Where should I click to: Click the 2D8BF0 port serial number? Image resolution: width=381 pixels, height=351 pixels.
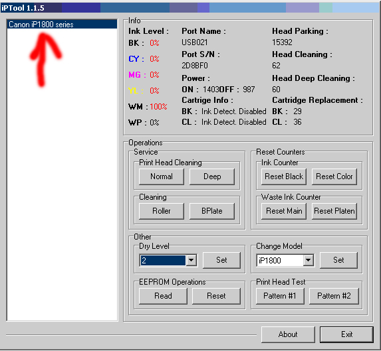[195, 66]
